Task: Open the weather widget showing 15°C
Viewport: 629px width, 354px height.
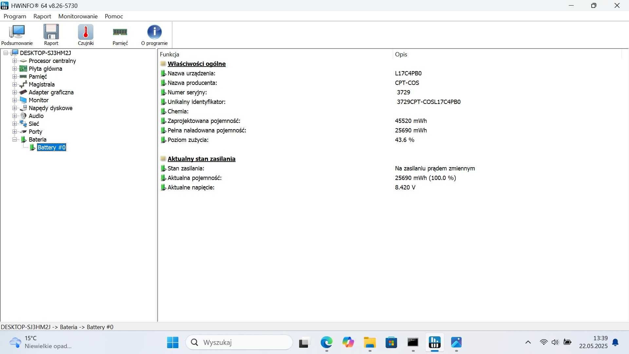Action: (40, 342)
